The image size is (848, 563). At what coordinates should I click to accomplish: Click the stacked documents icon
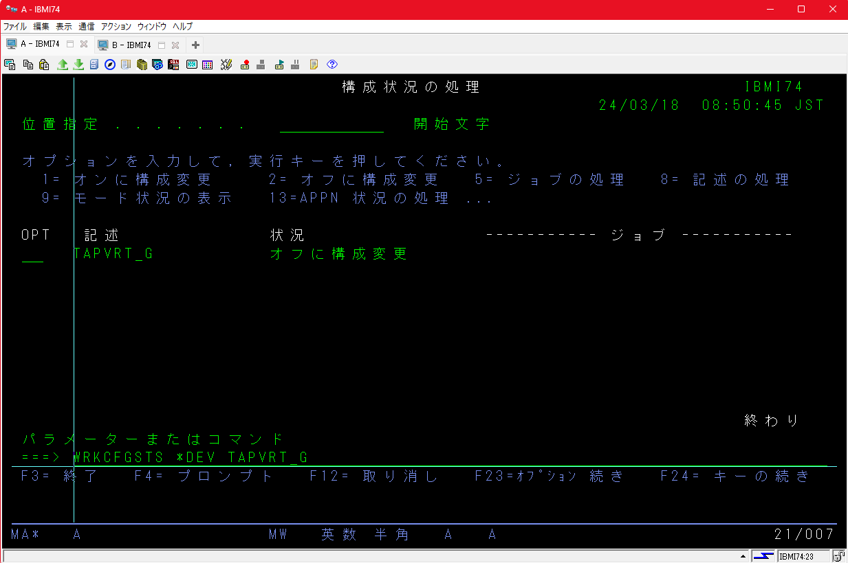click(x=126, y=65)
